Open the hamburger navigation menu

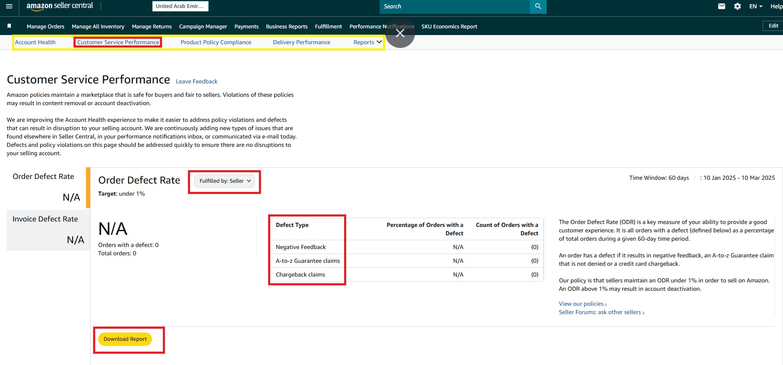pos(9,6)
